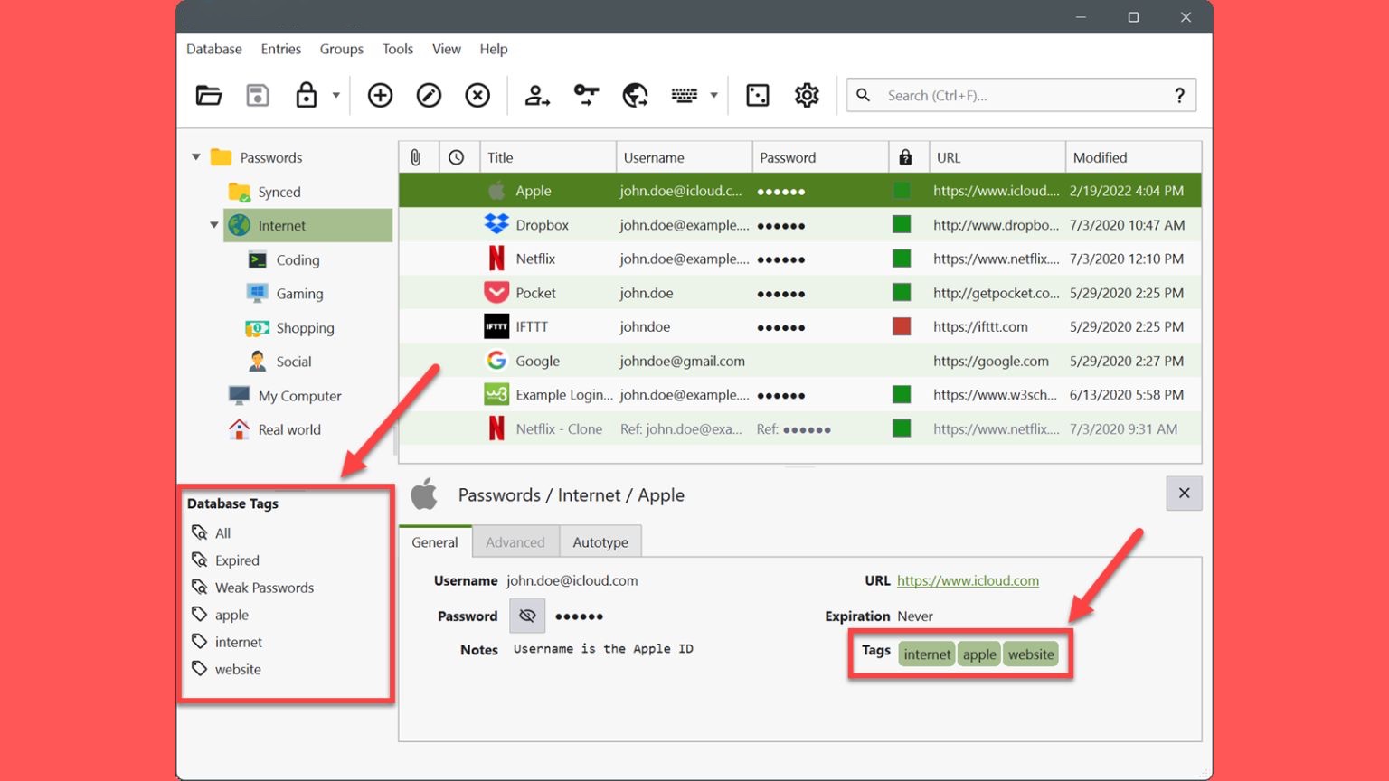
Task: Open the Tools menu
Action: point(398,49)
